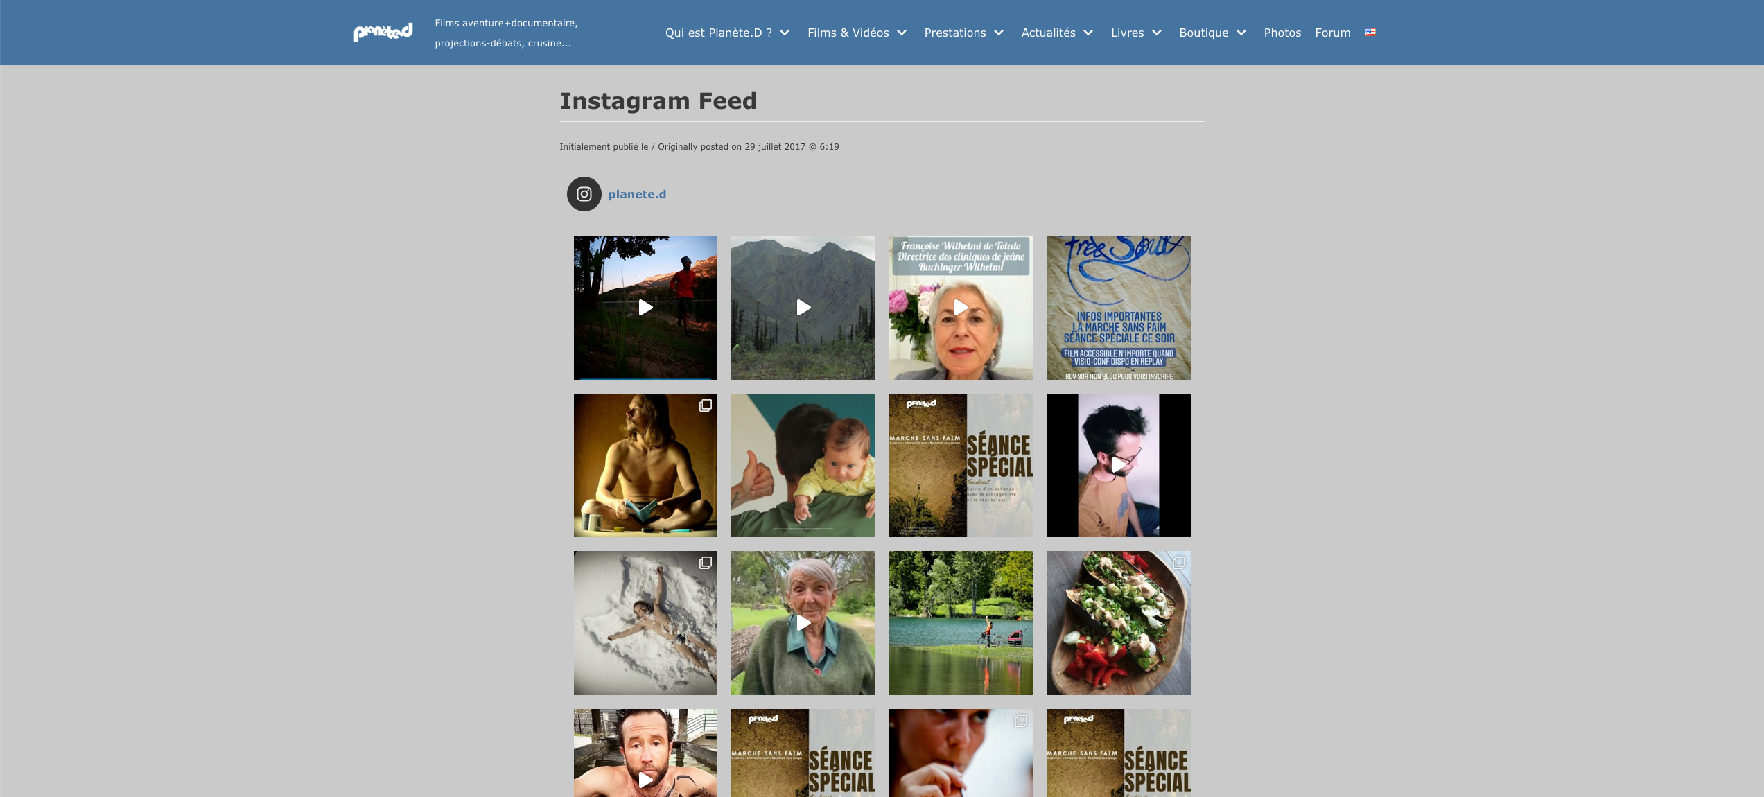Image resolution: width=1764 pixels, height=797 pixels.
Task: Click the Planète.D logo in the header
Action: coord(383,33)
